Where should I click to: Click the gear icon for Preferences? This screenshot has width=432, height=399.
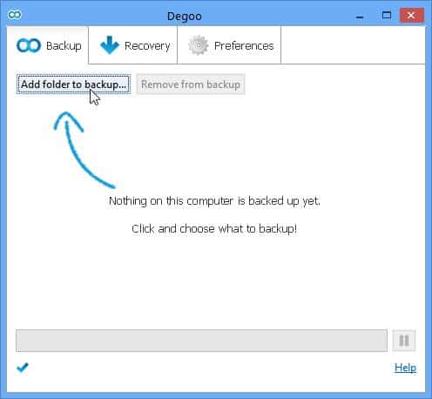point(199,45)
